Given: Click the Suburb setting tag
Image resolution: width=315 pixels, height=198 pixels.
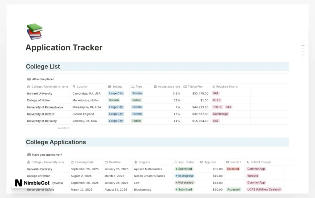Looking at the screenshot, I should tap(114, 100).
